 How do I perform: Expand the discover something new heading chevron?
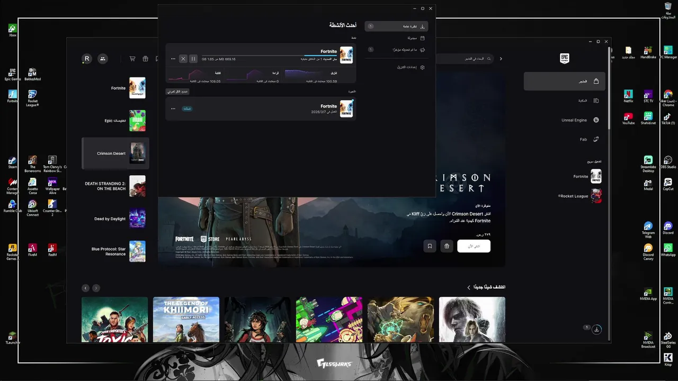click(x=469, y=287)
